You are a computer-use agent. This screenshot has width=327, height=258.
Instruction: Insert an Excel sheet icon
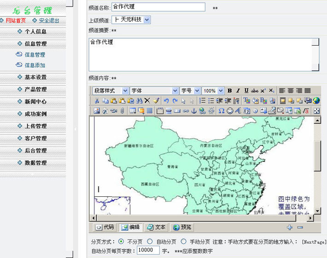[298, 111]
